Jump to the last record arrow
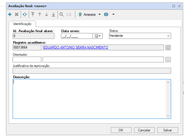The image size is (184, 136). point(53,14)
